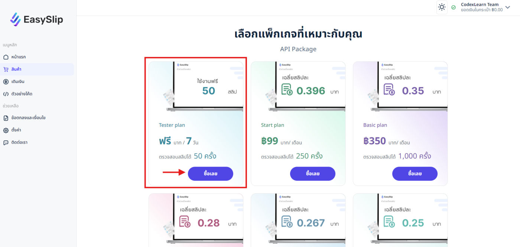Expand the CodexLearn Team account dropdown
Screen dimensions: 520x247
[x=508, y=7]
